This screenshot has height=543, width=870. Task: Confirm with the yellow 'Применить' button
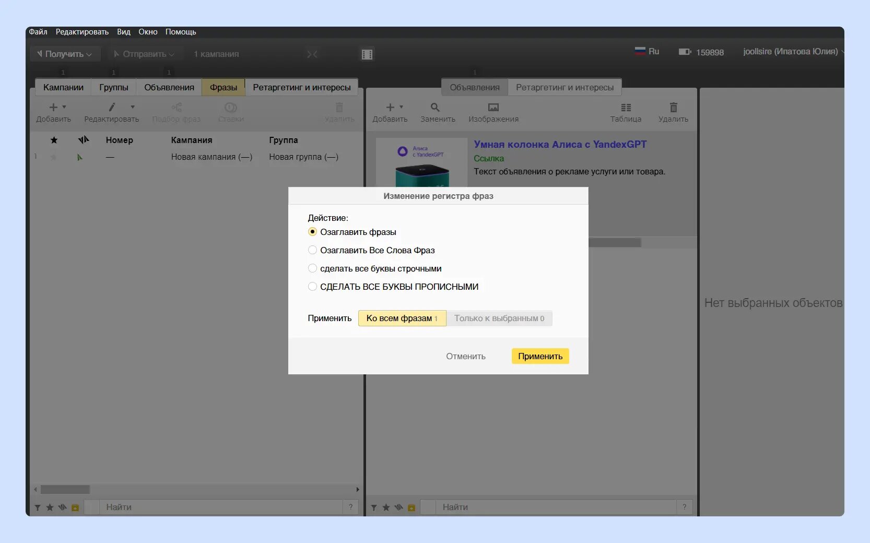pos(540,356)
